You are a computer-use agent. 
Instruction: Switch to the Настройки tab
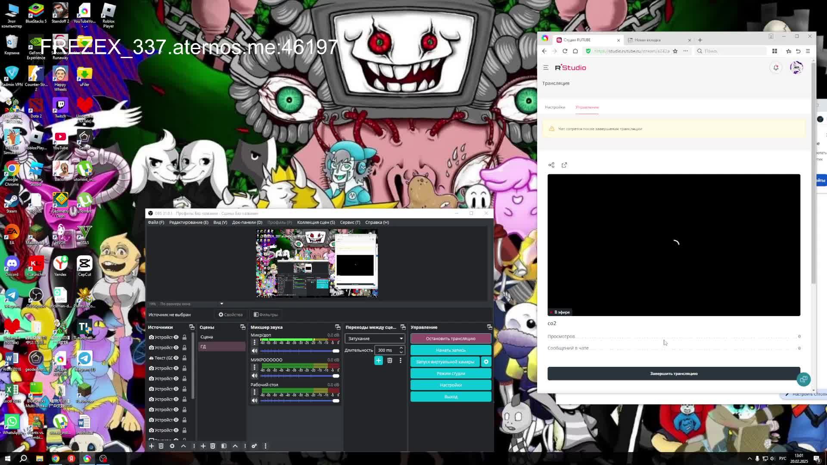click(555, 107)
